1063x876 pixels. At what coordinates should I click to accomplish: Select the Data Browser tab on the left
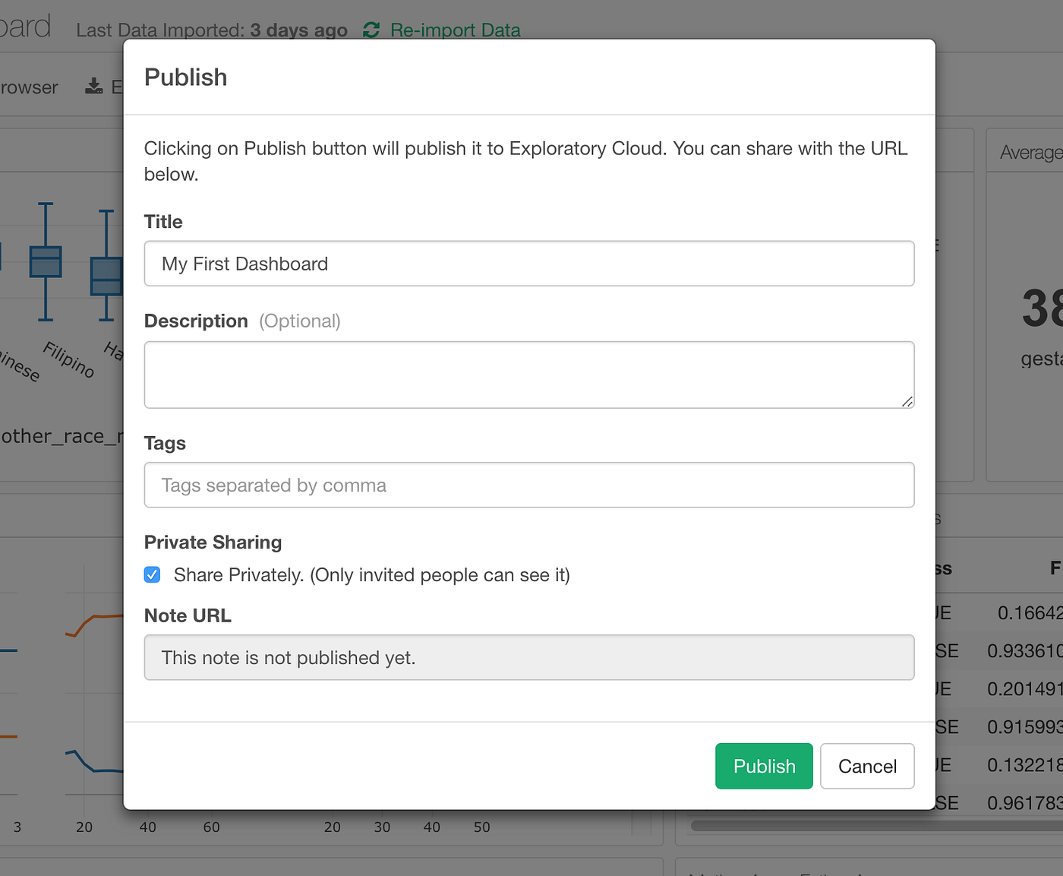click(x=29, y=87)
